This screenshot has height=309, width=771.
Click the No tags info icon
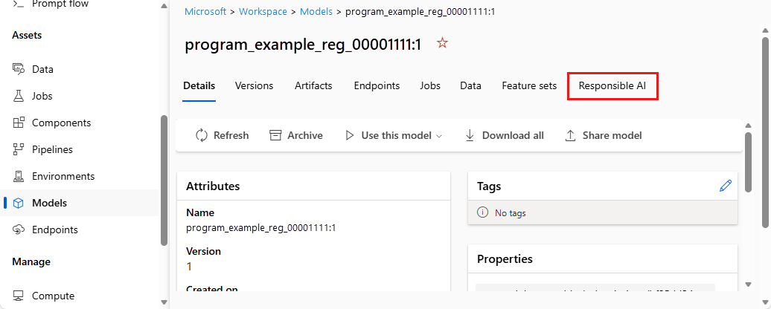[483, 213]
